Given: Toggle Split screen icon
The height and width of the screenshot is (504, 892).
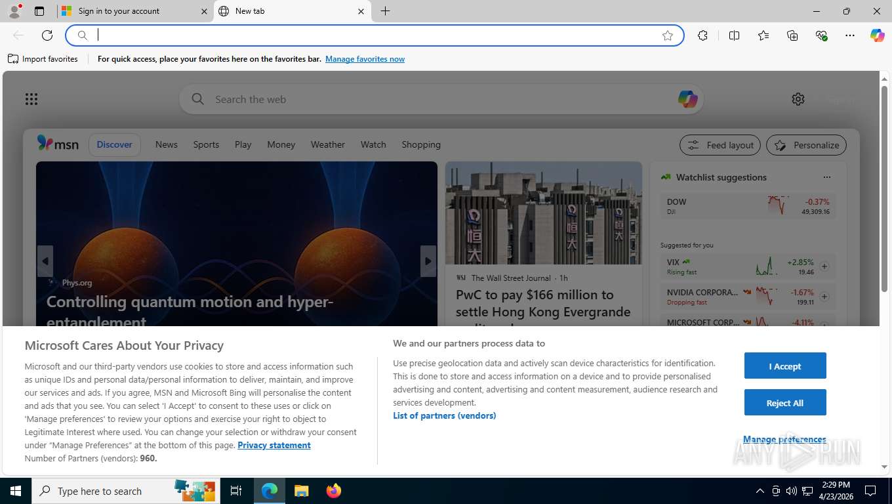Looking at the screenshot, I should (734, 35).
